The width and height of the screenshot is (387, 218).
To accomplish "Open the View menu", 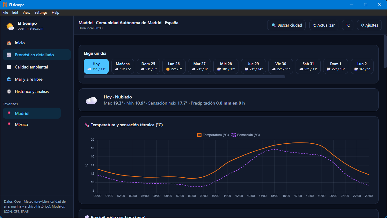I will (27, 13).
